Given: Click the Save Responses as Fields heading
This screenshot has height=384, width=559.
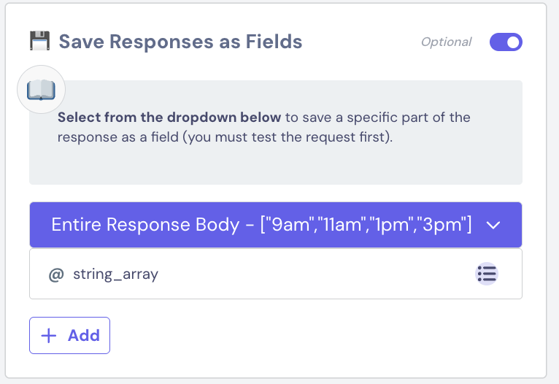Looking at the screenshot, I should pyautogui.click(x=180, y=42).
